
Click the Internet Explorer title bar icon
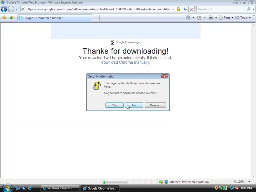pyautogui.click(x=3, y=2)
